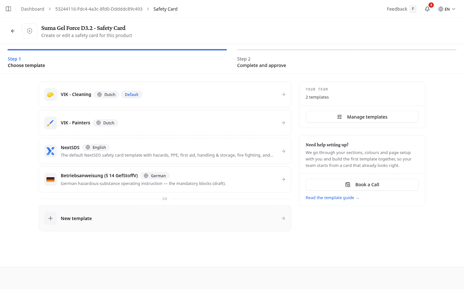The height and width of the screenshot is (290, 464).
Task: Click the calendar icon in Book a Call
Action: pos(348,185)
